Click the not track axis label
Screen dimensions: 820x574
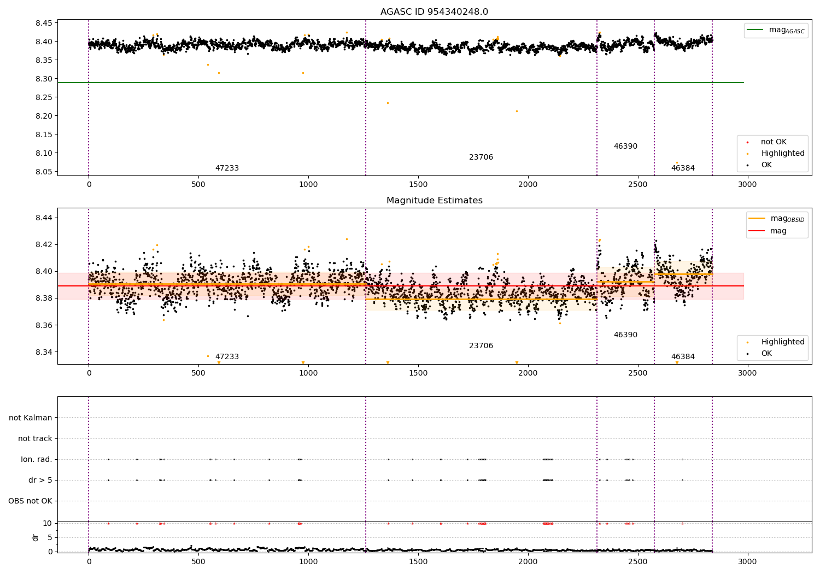35,439
